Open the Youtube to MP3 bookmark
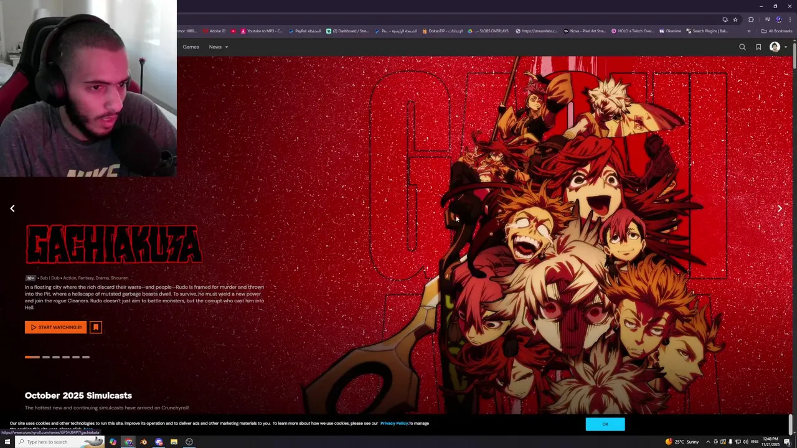The width and height of the screenshot is (797, 448). point(261,31)
